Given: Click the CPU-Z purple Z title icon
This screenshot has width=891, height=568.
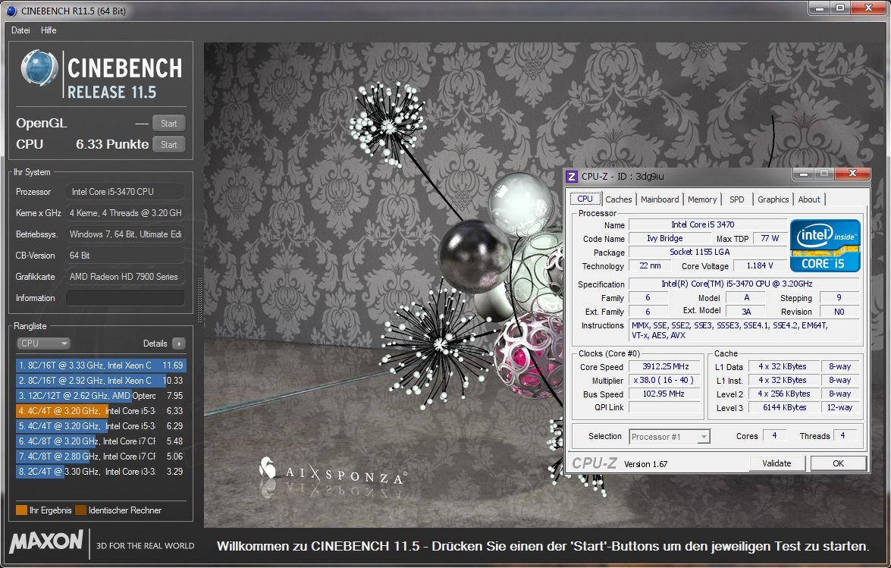Looking at the screenshot, I should click(572, 177).
